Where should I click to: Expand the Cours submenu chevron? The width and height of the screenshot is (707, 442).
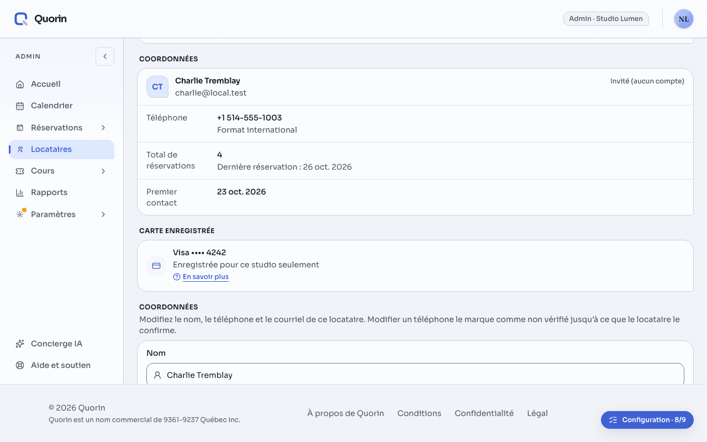tap(103, 171)
